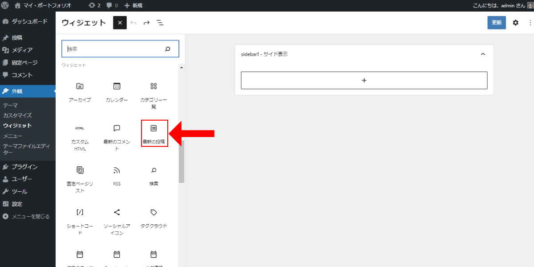Open the 固定ページ menu
This screenshot has width=534, height=267.
coord(28,63)
